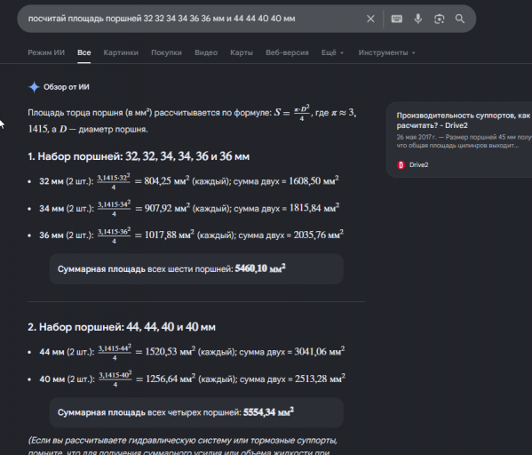Click the value 1608,50 мм² for 32 мм
This screenshot has width=532, height=455.
point(314,180)
